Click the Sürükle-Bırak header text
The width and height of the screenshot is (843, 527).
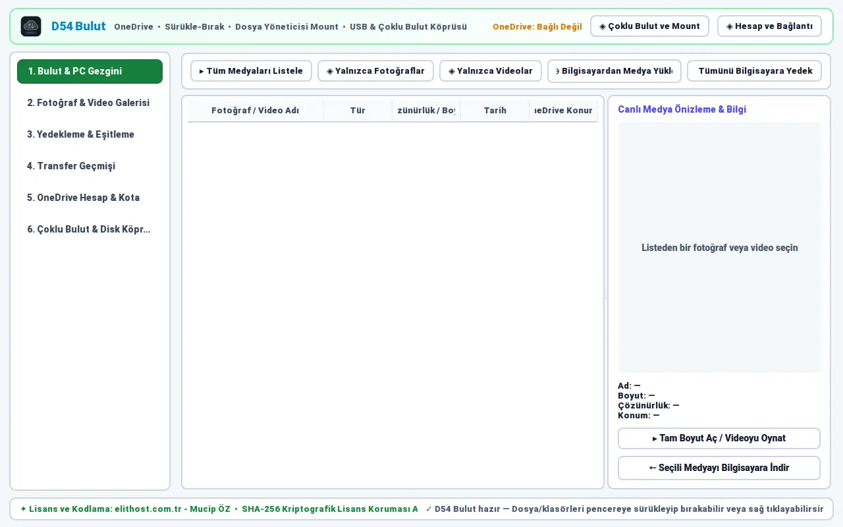[x=194, y=27]
